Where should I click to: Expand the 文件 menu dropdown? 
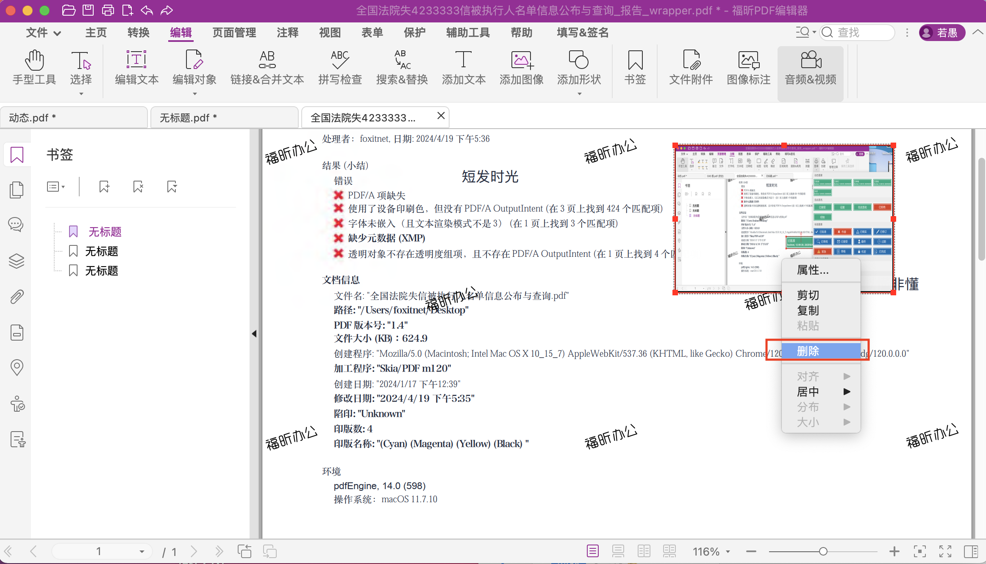pos(43,33)
